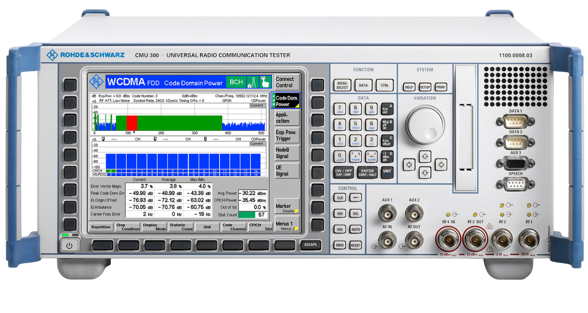Tap the numeric 5 mno key
This screenshot has height=313, width=588.
pos(355,125)
